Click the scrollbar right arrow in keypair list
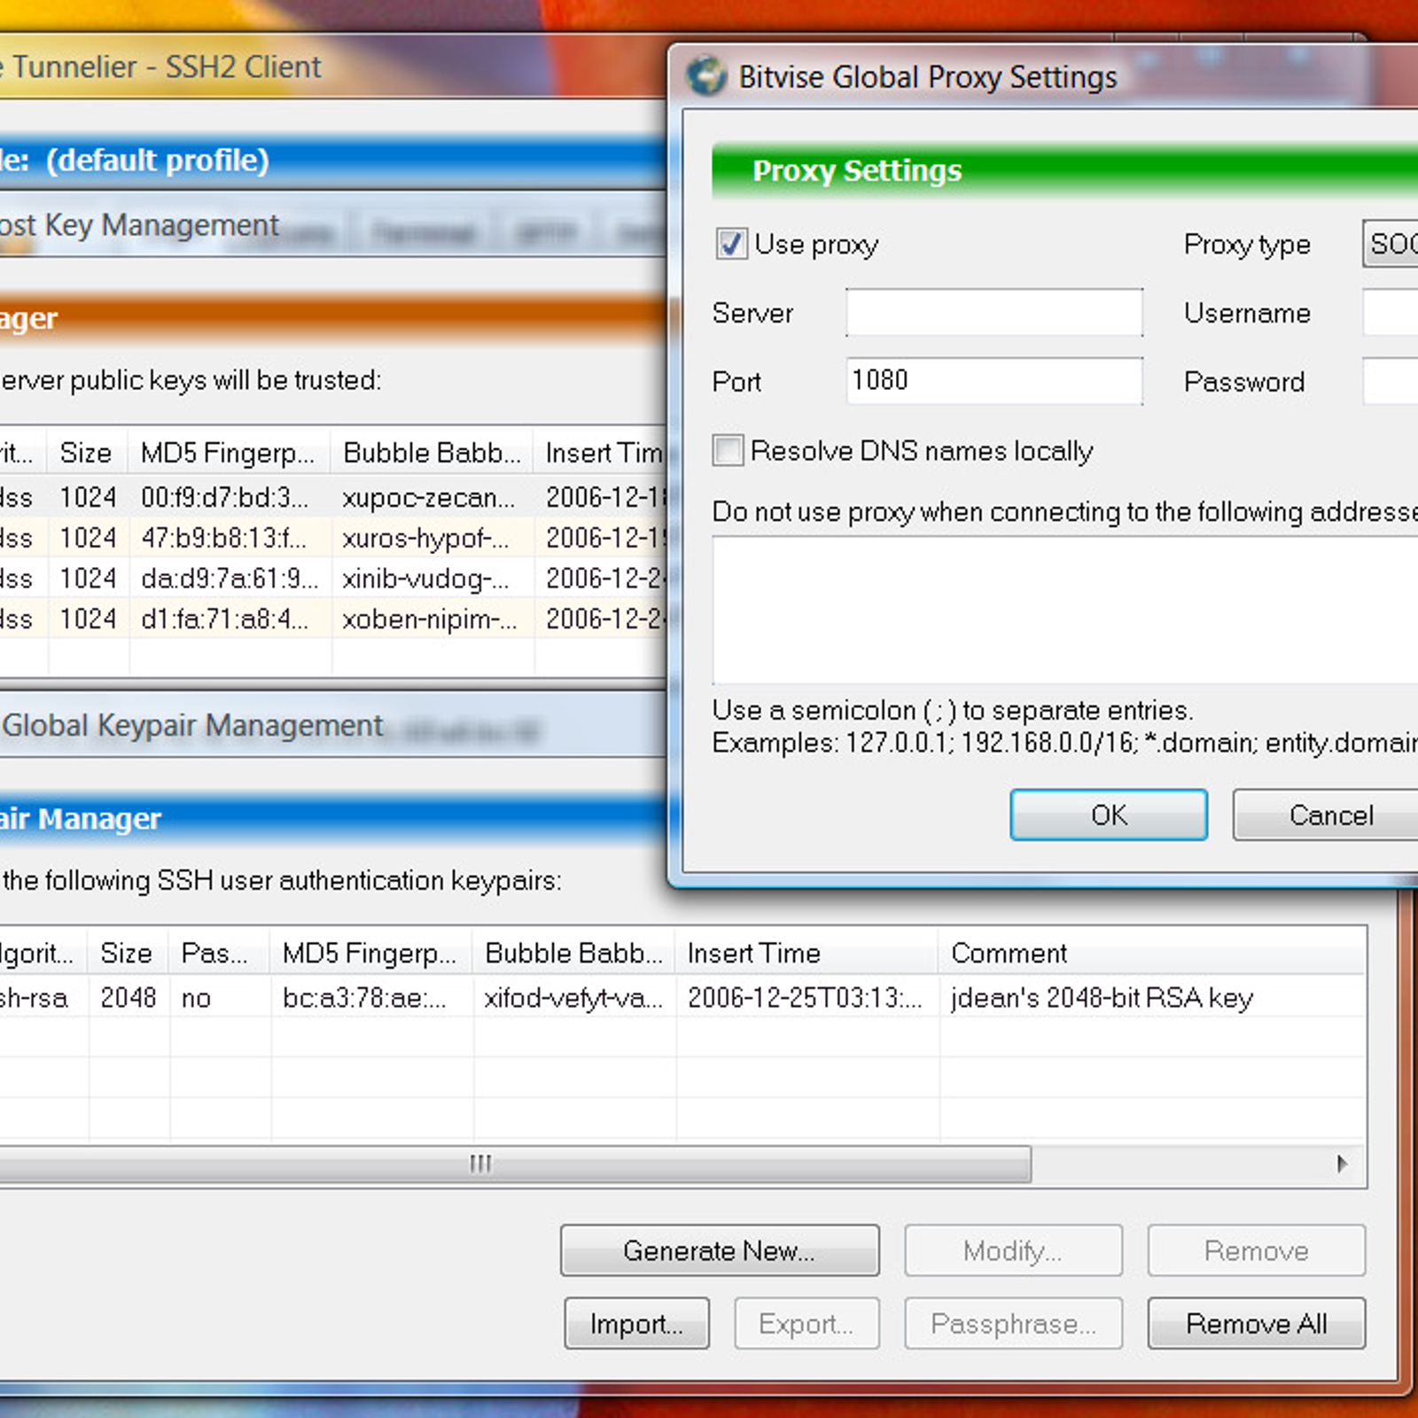 point(1342,1164)
